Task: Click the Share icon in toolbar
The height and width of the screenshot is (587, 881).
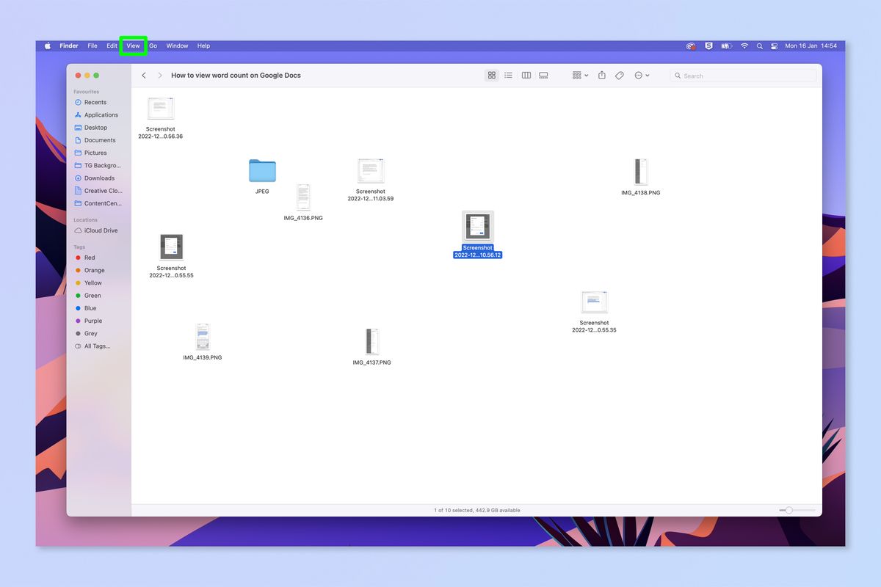Action: [x=602, y=76]
